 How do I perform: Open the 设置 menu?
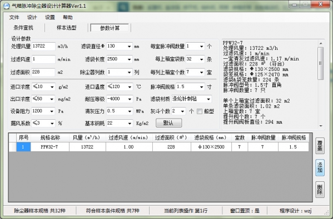tap(50, 17)
